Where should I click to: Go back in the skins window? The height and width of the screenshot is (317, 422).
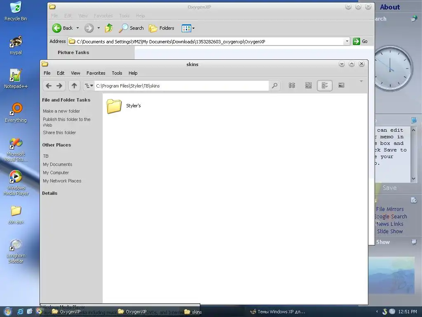(49, 86)
